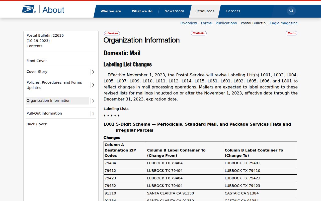Image resolution: width=321 pixels, height=201 pixels.
Task: Click the CASTAIC CA 91384 cell in row 91310
Action: coord(260,193)
